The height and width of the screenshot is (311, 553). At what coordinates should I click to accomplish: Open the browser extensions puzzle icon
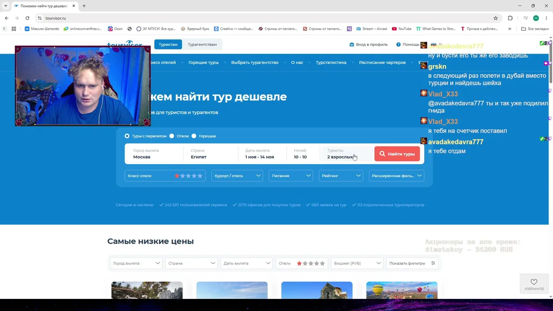510,18
